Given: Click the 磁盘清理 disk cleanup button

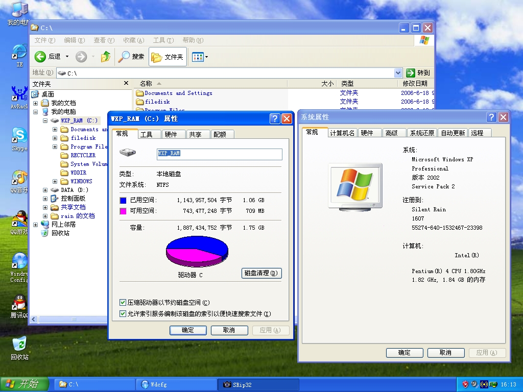Looking at the screenshot, I should click(261, 273).
